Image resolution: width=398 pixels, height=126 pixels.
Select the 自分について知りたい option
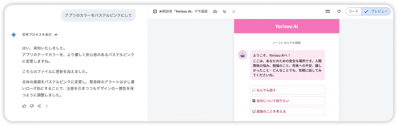(x=288, y=100)
